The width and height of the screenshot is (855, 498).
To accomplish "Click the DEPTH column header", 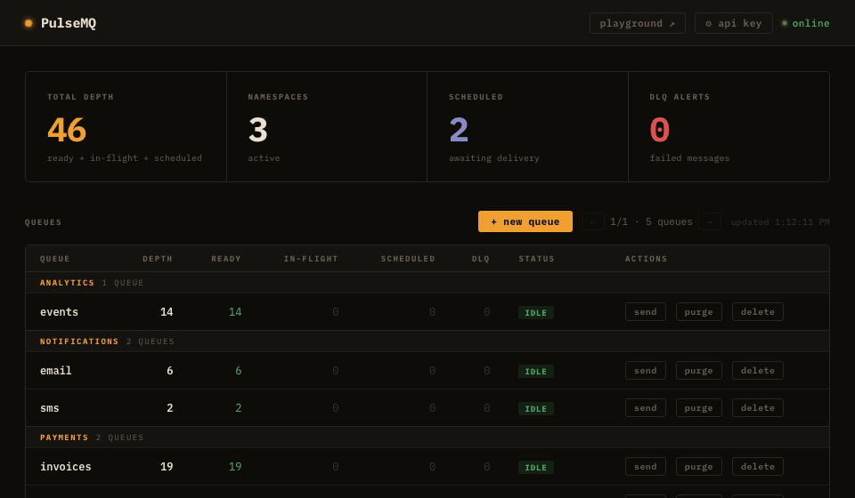I will (x=158, y=259).
